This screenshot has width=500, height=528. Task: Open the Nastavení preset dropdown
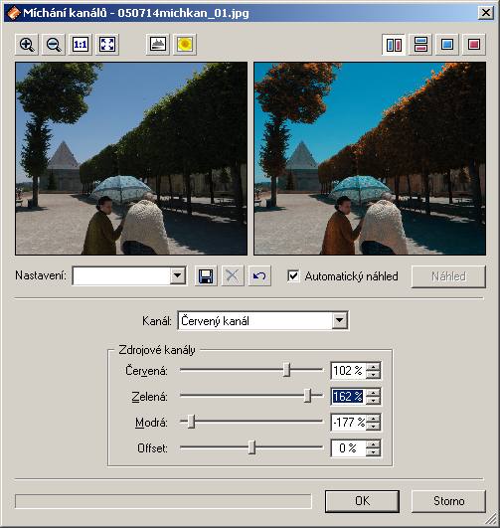click(177, 276)
